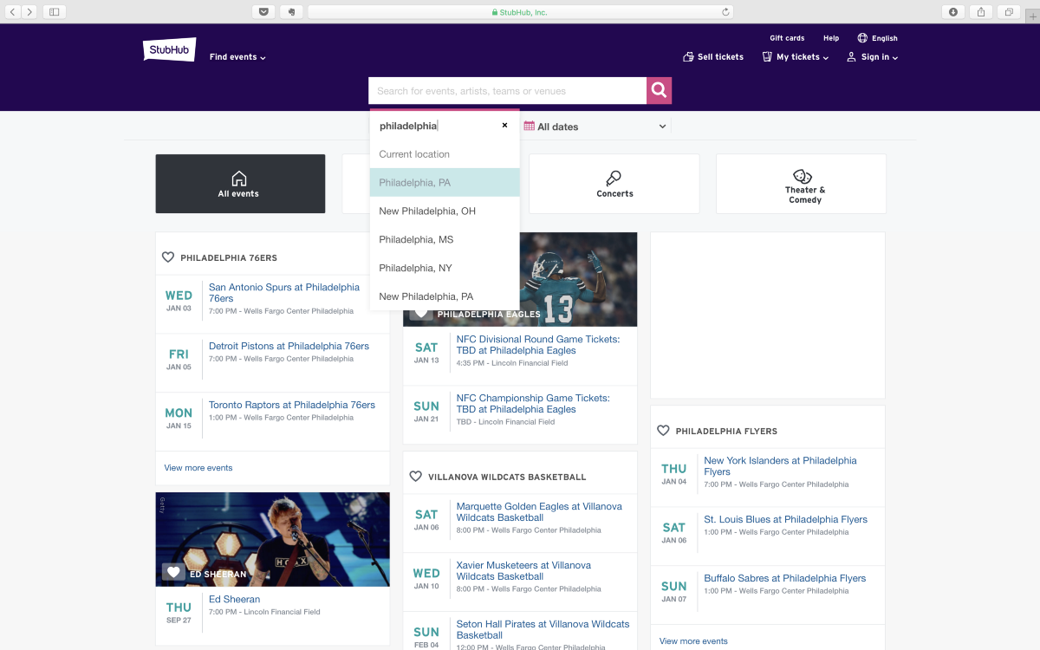Show all tabs in Safari
The width and height of the screenshot is (1040, 650).
1009,12
